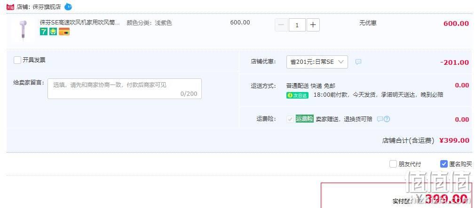Open product title 徕芬SE高速吹风机家用吹风筒
Image resolution: width=475 pixels, height=208 pixels.
pyautogui.click(x=79, y=23)
